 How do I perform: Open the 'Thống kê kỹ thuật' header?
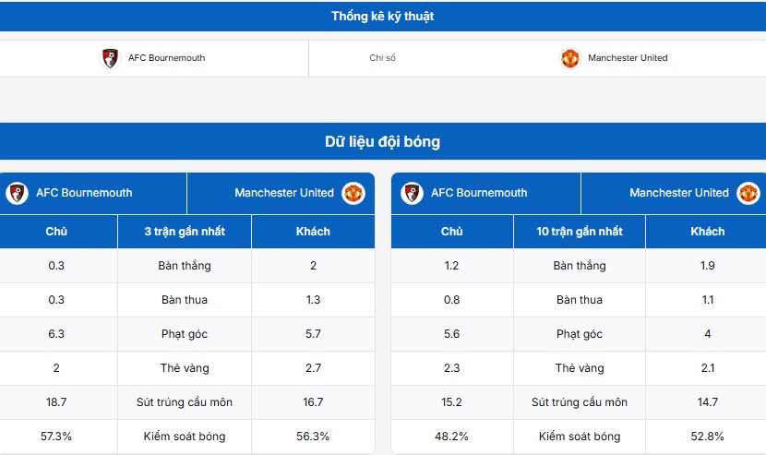click(382, 16)
